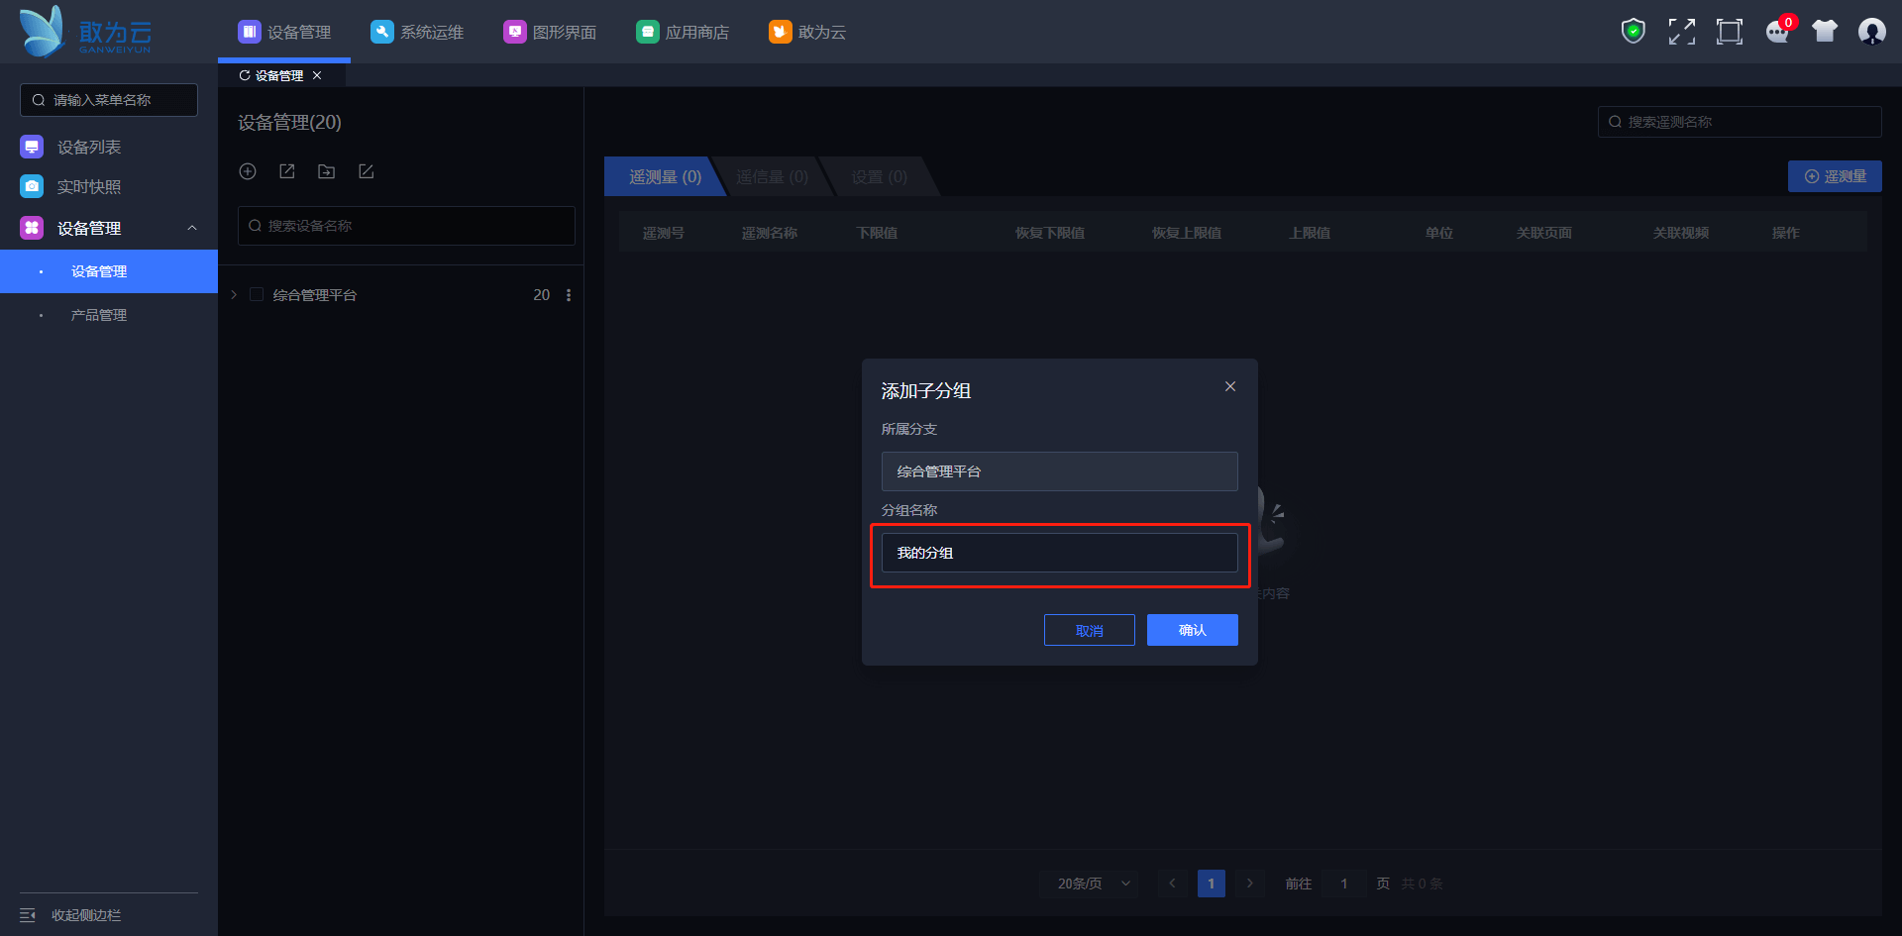Click the screen frame icon in header
The height and width of the screenshot is (936, 1902).
click(x=1730, y=32)
